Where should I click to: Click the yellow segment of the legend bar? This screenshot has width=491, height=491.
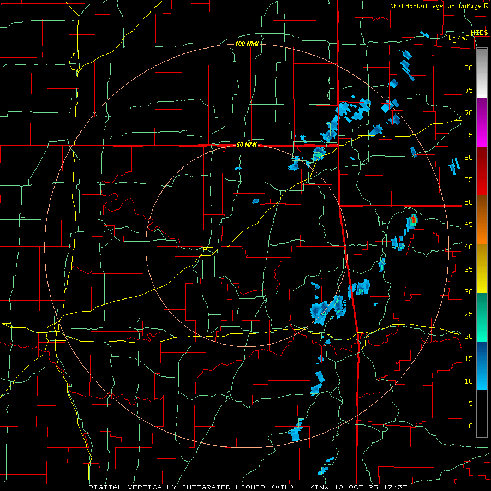coord(482,268)
